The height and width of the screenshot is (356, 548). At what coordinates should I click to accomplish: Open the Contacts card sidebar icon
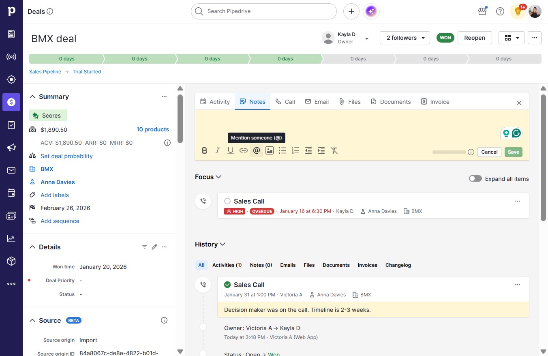coord(11,216)
